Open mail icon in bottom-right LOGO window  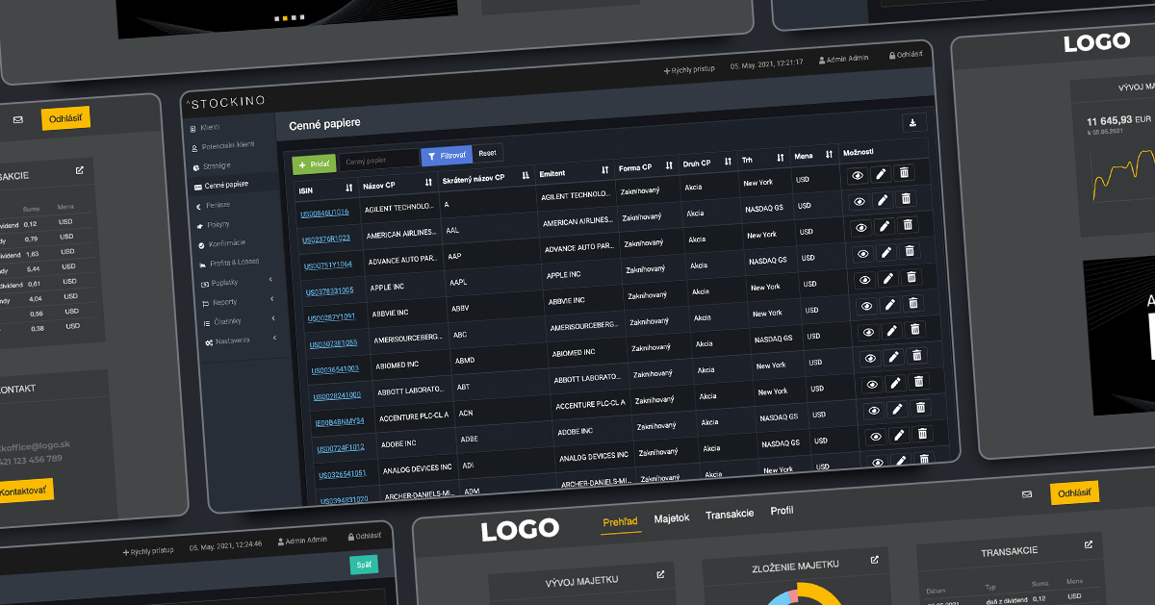(1026, 494)
